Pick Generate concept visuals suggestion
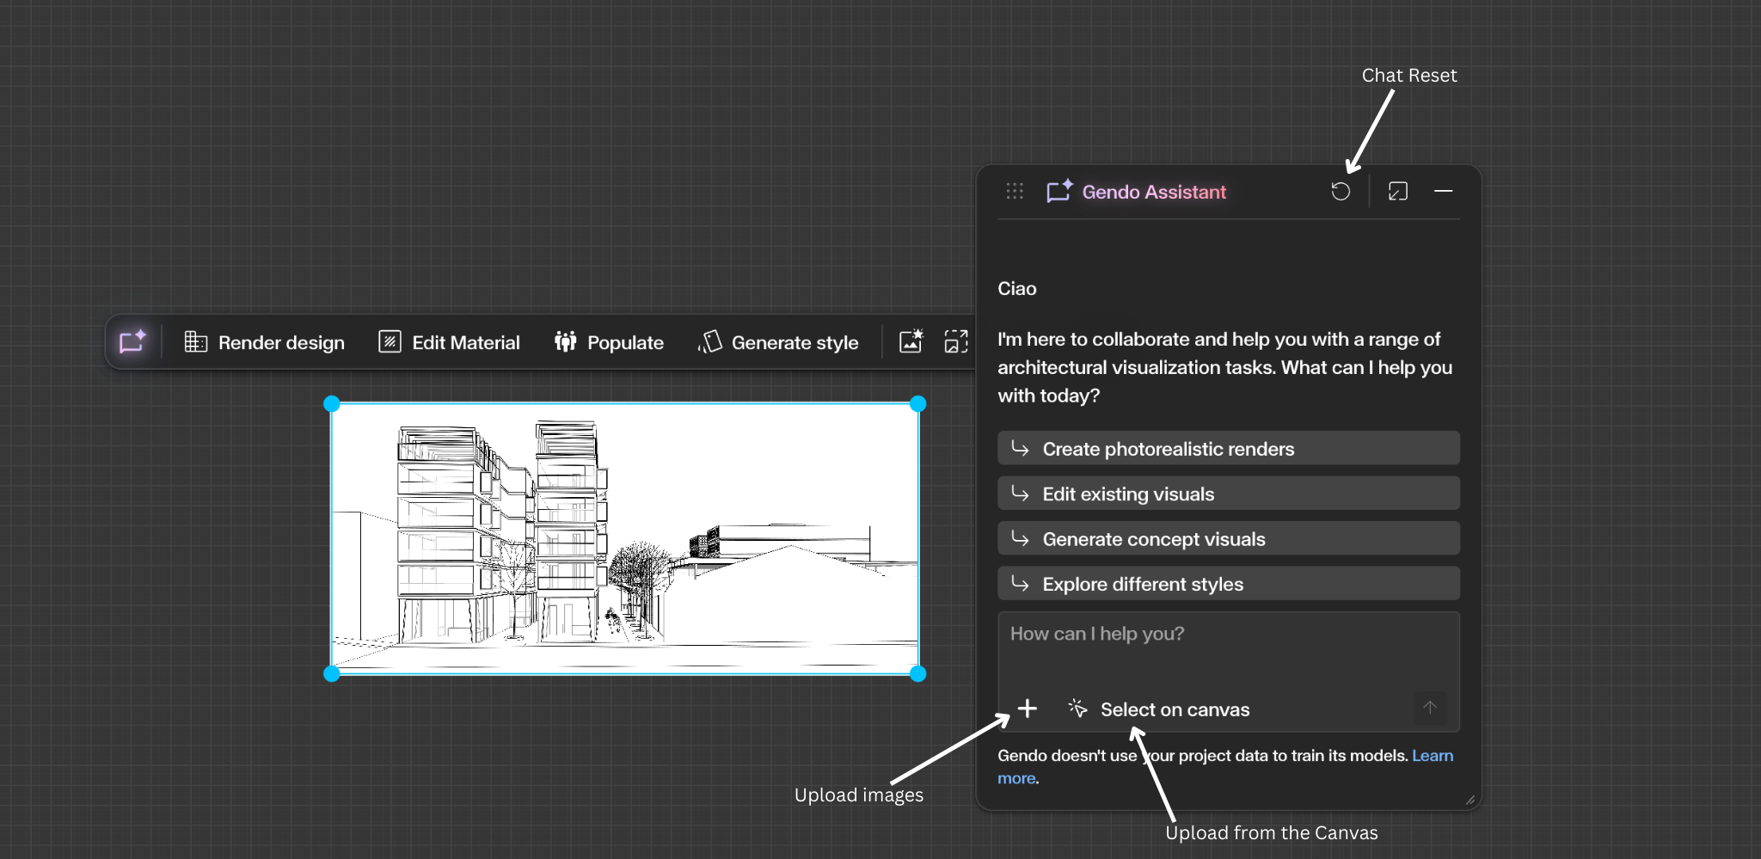Screen dimensions: 1761x859 (1228, 539)
